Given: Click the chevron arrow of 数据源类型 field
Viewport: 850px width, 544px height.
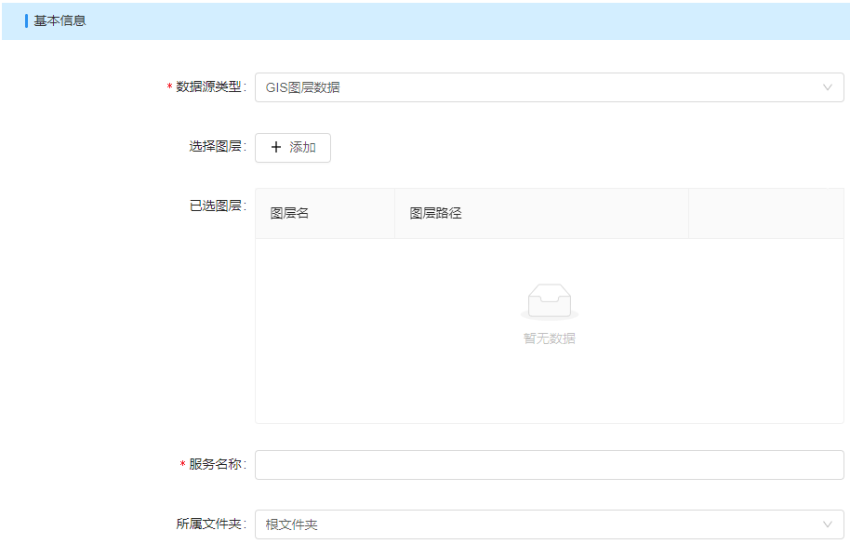Looking at the screenshot, I should (827, 87).
